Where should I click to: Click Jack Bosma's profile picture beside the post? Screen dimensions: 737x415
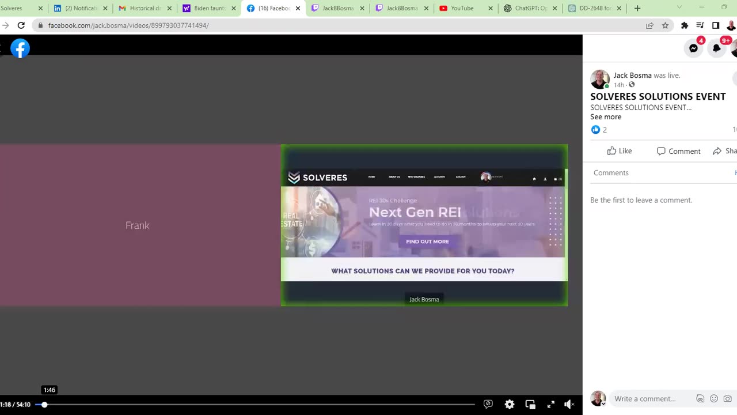[599, 80]
